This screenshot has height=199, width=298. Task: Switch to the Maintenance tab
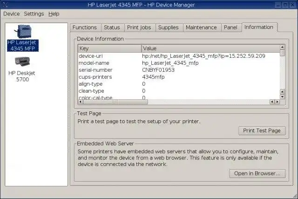(x=201, y=27)
